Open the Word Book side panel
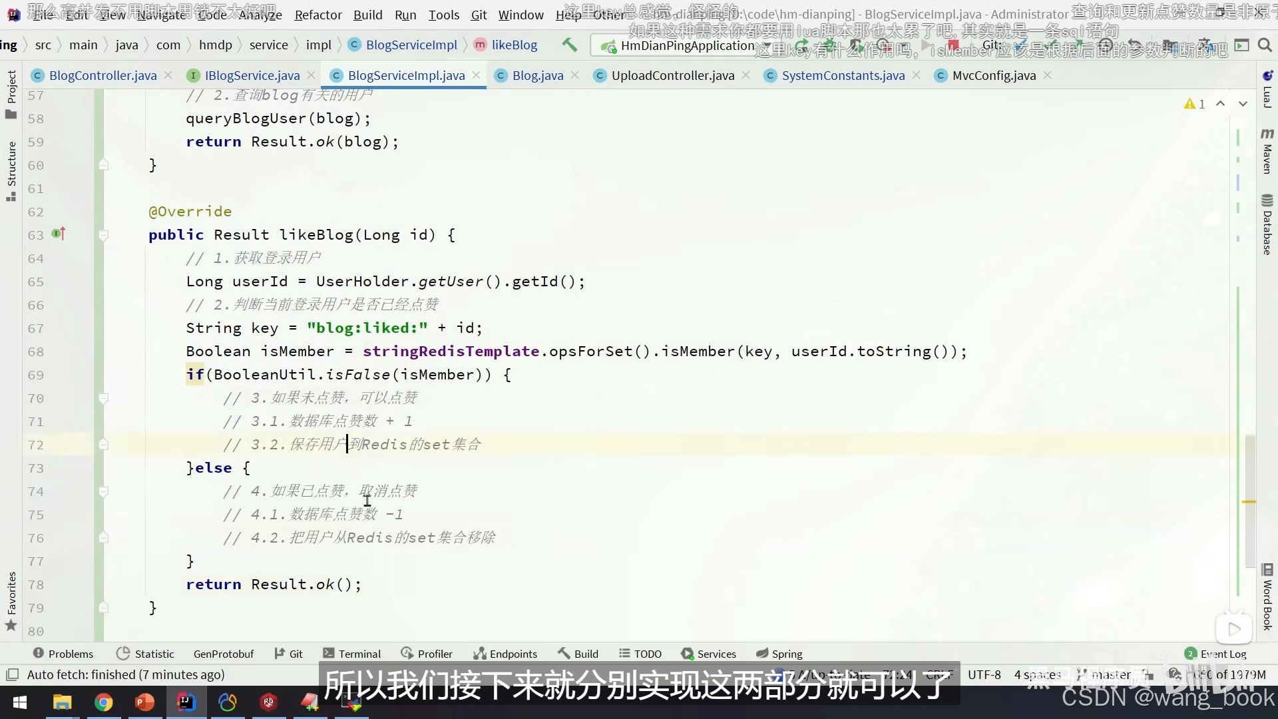 coord(1267,597)
